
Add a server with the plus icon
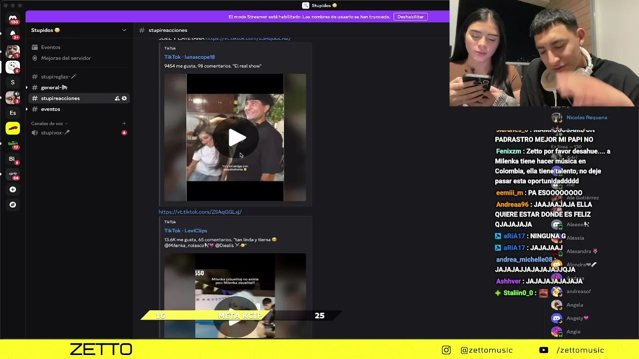click(13, 189)
